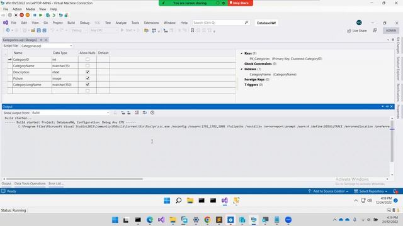Toggle Allow Nulls for CategoryID
403x226 pixels.
(x=88, y=60)
